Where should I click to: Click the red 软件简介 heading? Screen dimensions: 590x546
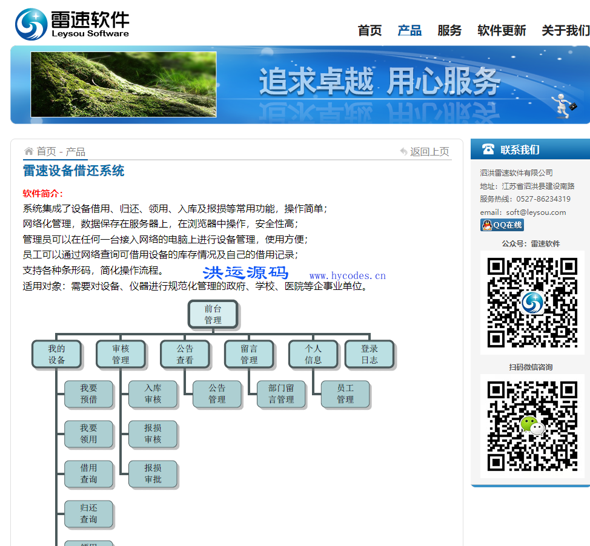pos(43,193)
